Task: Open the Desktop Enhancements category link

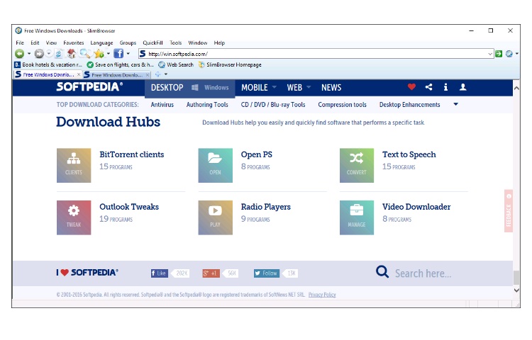Action: click(x=410, y=105)
